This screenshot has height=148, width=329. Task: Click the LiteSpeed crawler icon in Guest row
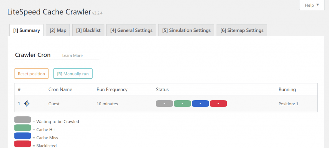[x=27, y=103]
